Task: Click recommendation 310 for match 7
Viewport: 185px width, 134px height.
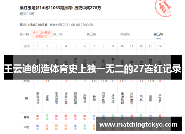Action: (94, 81)
